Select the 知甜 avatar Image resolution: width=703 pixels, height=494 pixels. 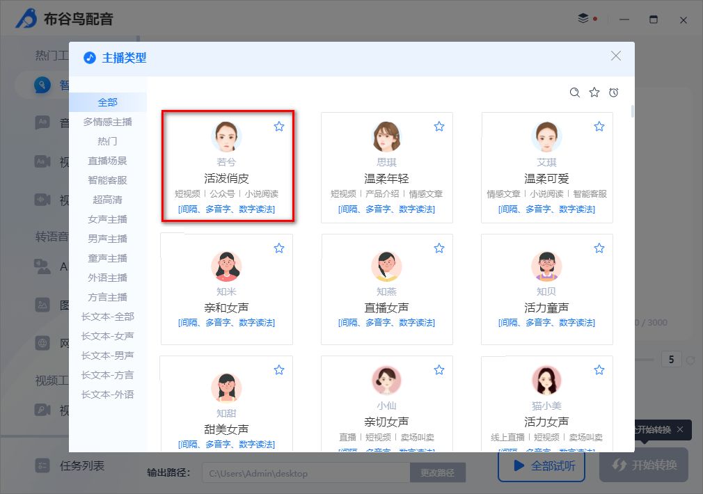226,388
